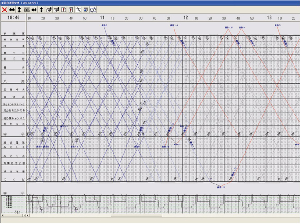This screenshot has height=224, width=300.
Task: Compress the diagram horizontally with inward arrows icon
Action: pos(12,10)
